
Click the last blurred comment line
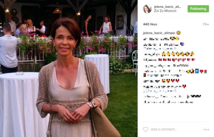[168, 102]
